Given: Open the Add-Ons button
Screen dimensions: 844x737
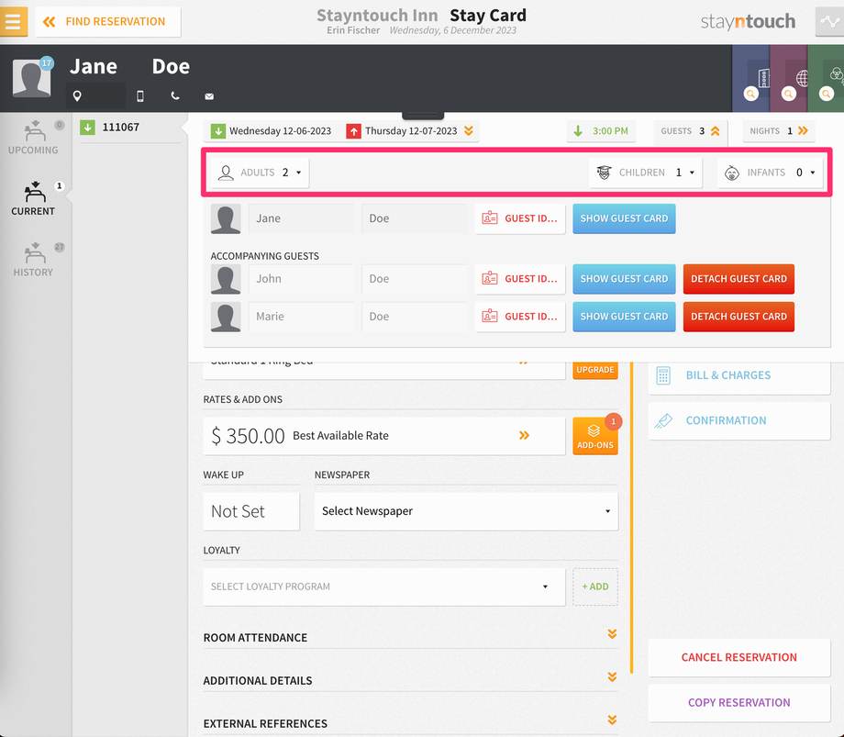Looking at the screenshot, I should [595, 436].
